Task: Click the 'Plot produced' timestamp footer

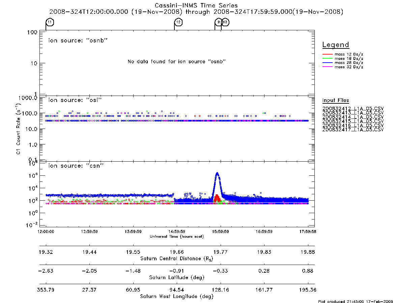Action: pos(355,301)
